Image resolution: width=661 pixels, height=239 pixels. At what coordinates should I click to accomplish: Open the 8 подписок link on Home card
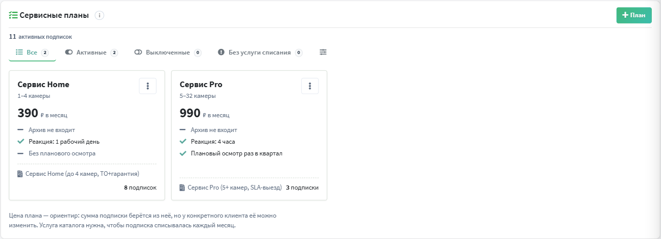[x=140, y=188]
